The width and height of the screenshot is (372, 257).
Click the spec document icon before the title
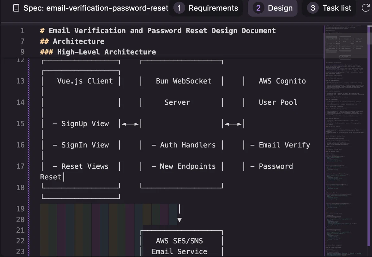(16, 8)
